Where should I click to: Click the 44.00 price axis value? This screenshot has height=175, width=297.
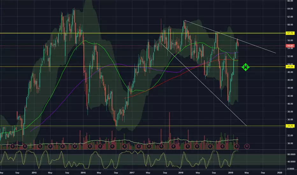tap(290, 88)
